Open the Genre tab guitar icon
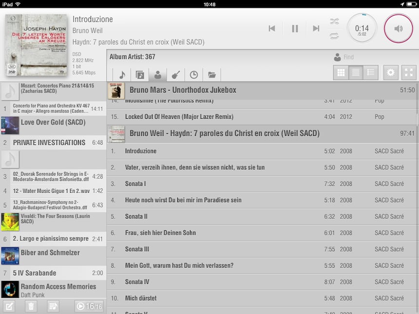 [175, 75]
